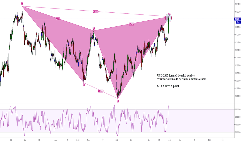Click the 1.30500 price axis label

pyautogui.click(x=238, y=58)
